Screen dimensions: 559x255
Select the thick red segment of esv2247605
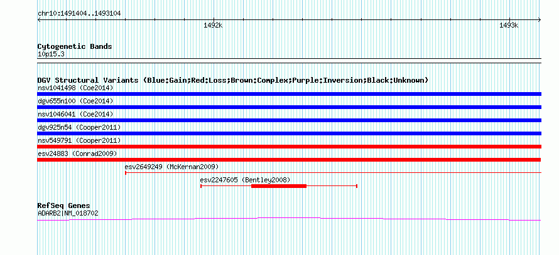click(279, 186)
